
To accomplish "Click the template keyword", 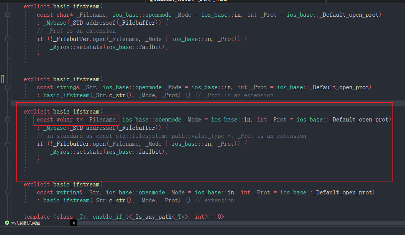I will click(37, 217).
